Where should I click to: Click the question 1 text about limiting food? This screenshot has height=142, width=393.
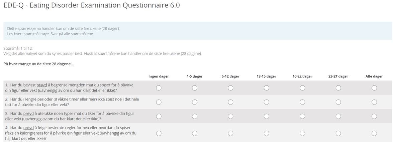pos(69,88)
